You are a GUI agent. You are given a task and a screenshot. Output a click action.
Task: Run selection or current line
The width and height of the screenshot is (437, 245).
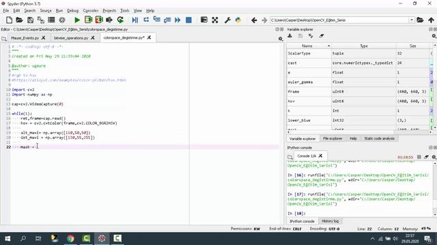pyautogui.click(x=109, y=20)
